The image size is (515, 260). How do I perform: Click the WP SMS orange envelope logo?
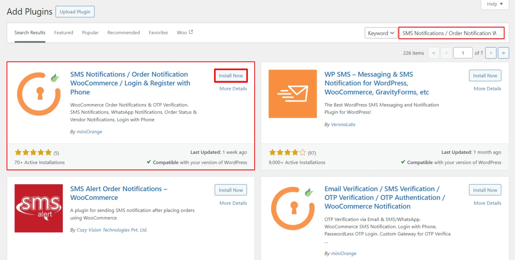click(x=293, y=94)
